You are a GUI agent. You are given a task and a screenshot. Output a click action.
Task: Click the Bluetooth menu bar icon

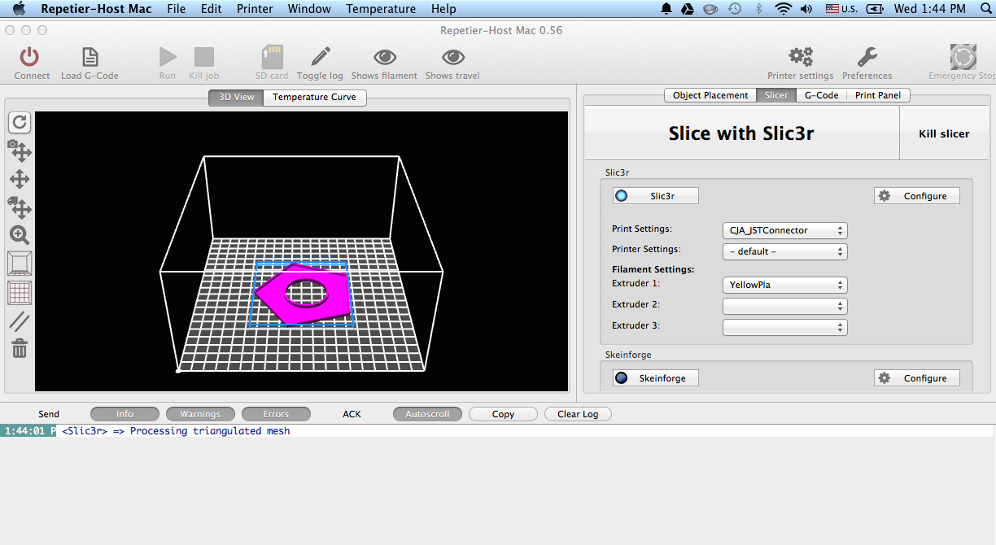click(x=759, y=9)
